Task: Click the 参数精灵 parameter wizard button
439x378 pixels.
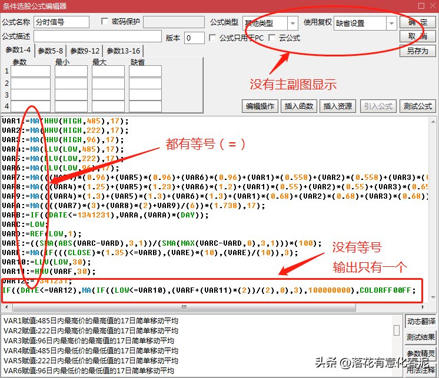Action: pos(421,353)
